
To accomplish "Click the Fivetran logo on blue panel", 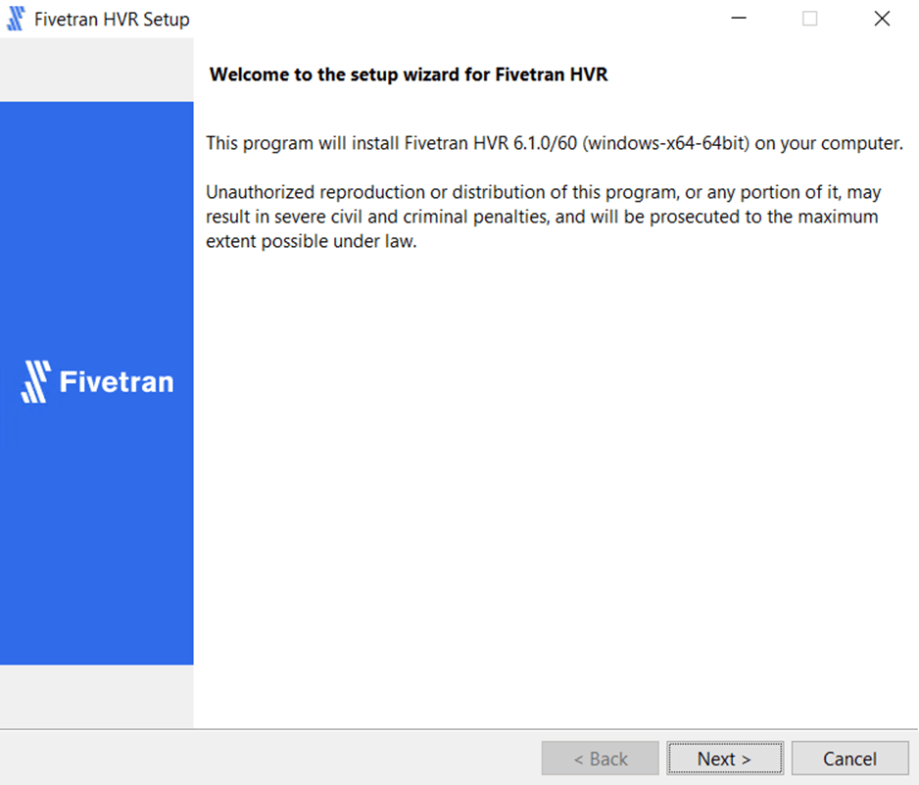I will [97, 381].
